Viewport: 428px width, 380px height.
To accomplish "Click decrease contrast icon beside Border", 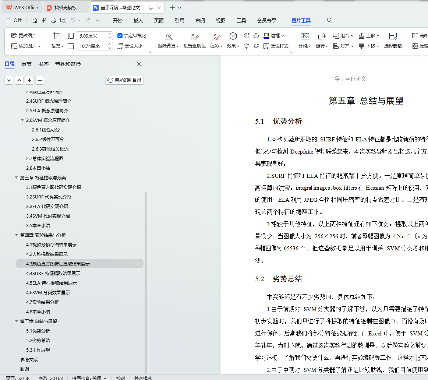I will click(x=256, y=36).
